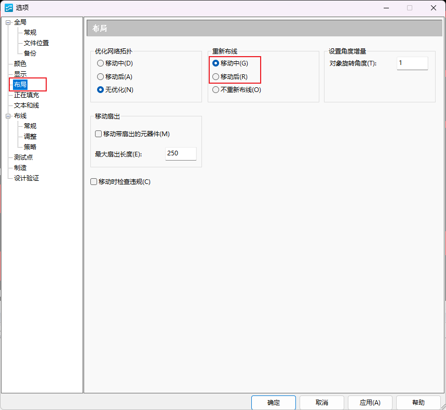This screenshot has width=446, height=410.
Task: Choose 移动中(D) for 优化网络拓扑
Action: point(101,63)
